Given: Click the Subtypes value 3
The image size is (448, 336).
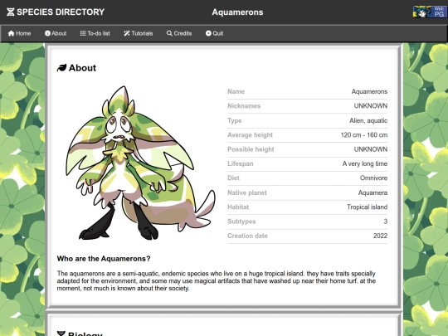Looking at the screenshot, I should coord(386,222).
